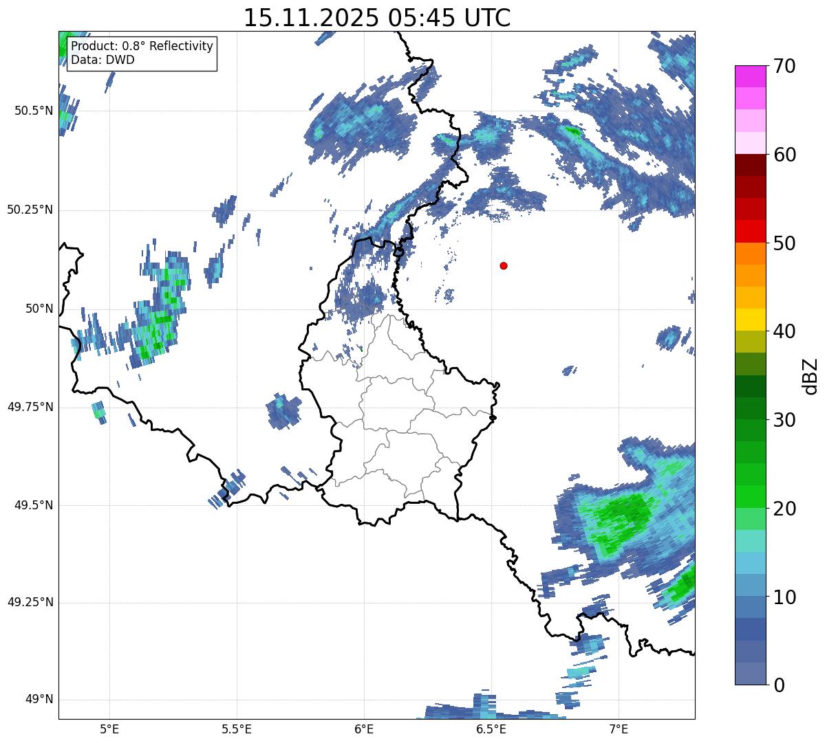Click the 49.75°N latitude label

coord(30,407)
